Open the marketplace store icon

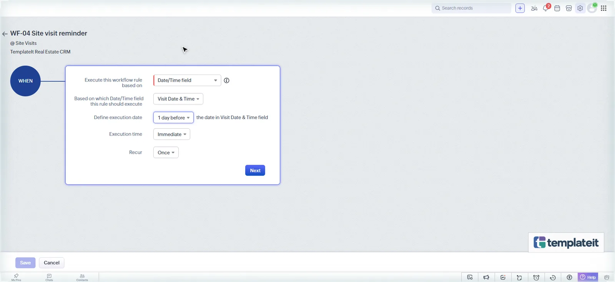(x=569, y=8)
